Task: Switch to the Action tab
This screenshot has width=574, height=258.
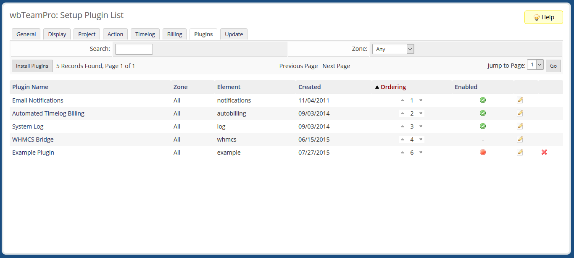Action: coord(115,34)
